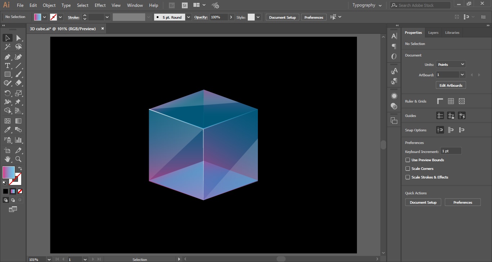
Task: Enable Scale Strokes & Effects checkbox
Action: tap(408, 177)
